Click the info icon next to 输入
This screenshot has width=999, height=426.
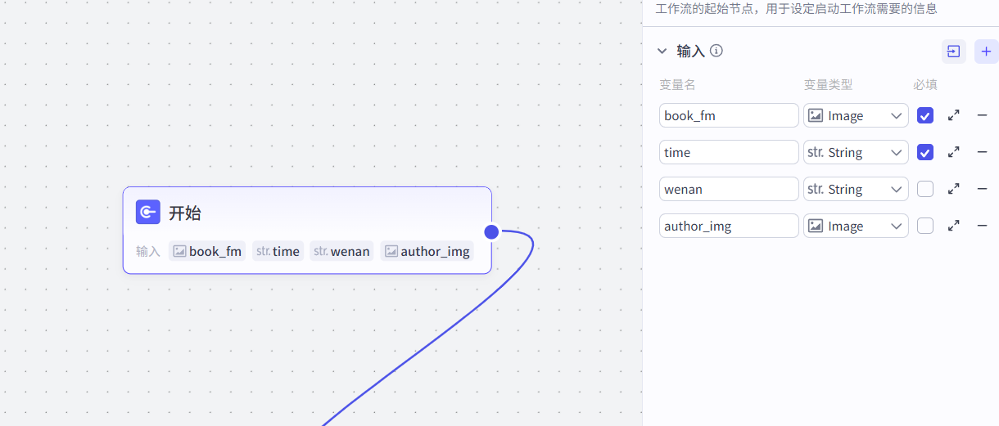[x=716, y=51]
